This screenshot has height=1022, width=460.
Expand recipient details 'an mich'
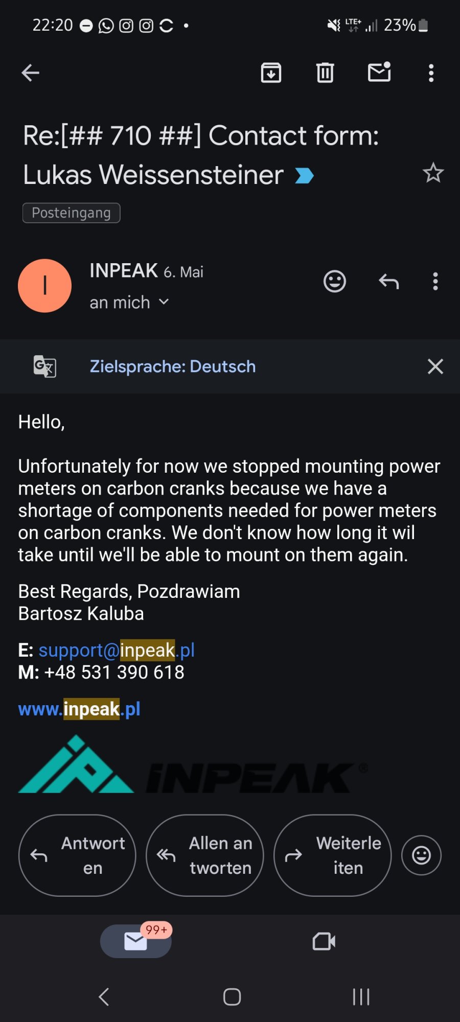(x=129, y=303)
